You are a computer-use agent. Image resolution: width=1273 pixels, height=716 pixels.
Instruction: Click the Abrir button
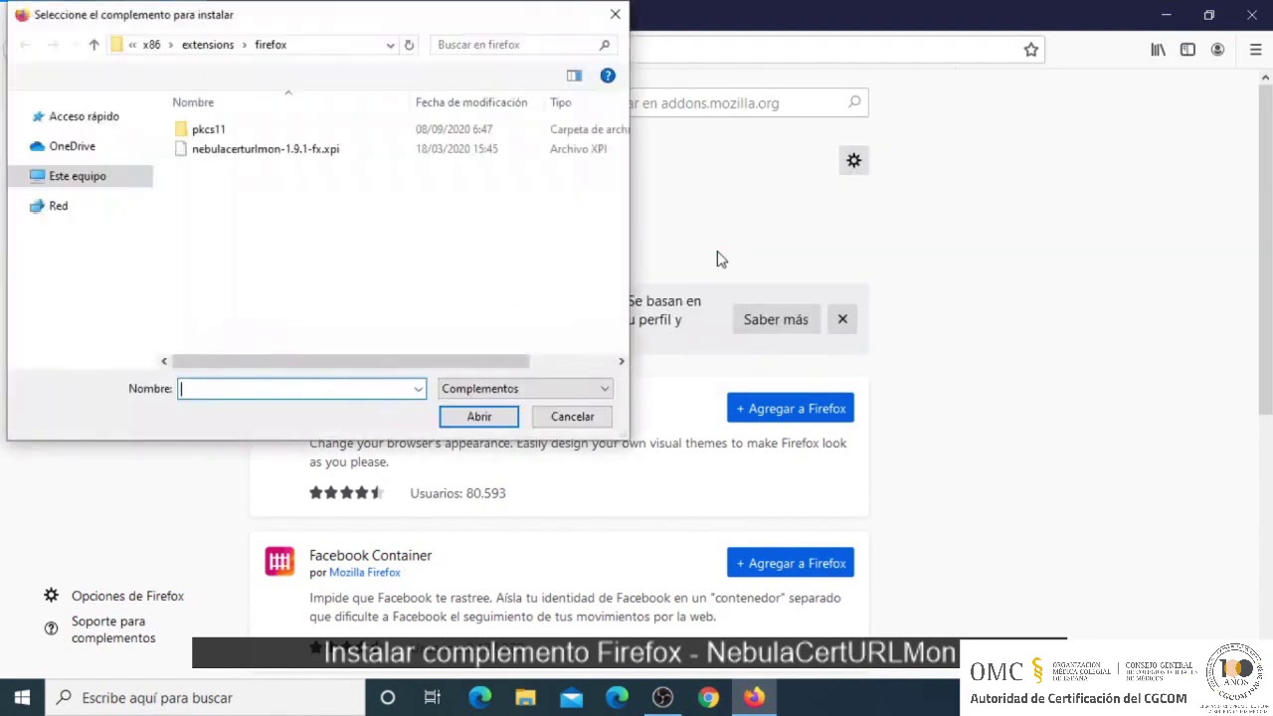[x=479, y=417]
